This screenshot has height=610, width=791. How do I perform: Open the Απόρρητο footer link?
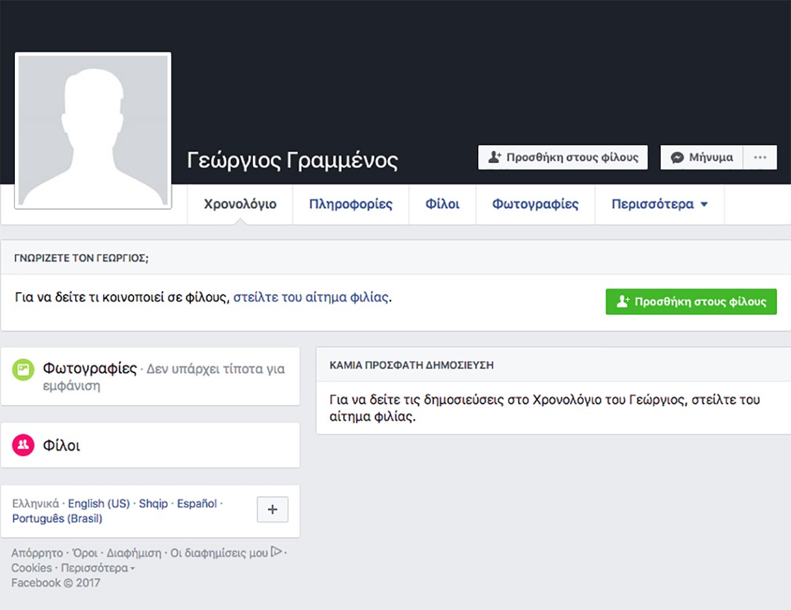pos(37,553)
